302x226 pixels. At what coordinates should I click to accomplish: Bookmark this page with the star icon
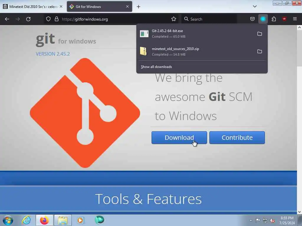click(x=173, y=19)
